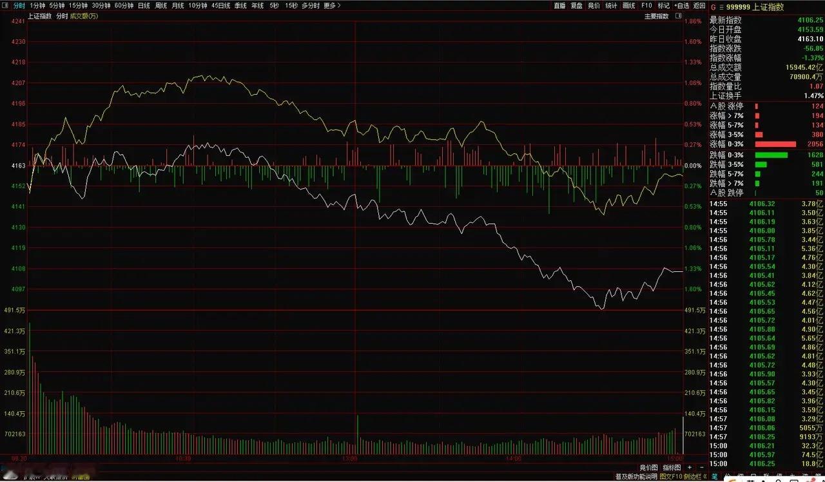825x482 pixels.
Task: Open the 竞价 auction view
Action: pos(594,5)
